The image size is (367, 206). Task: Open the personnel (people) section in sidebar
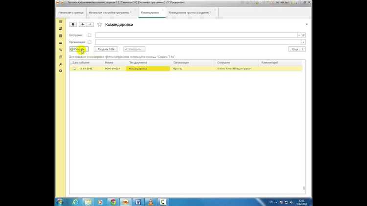click(x=61, y=29)
